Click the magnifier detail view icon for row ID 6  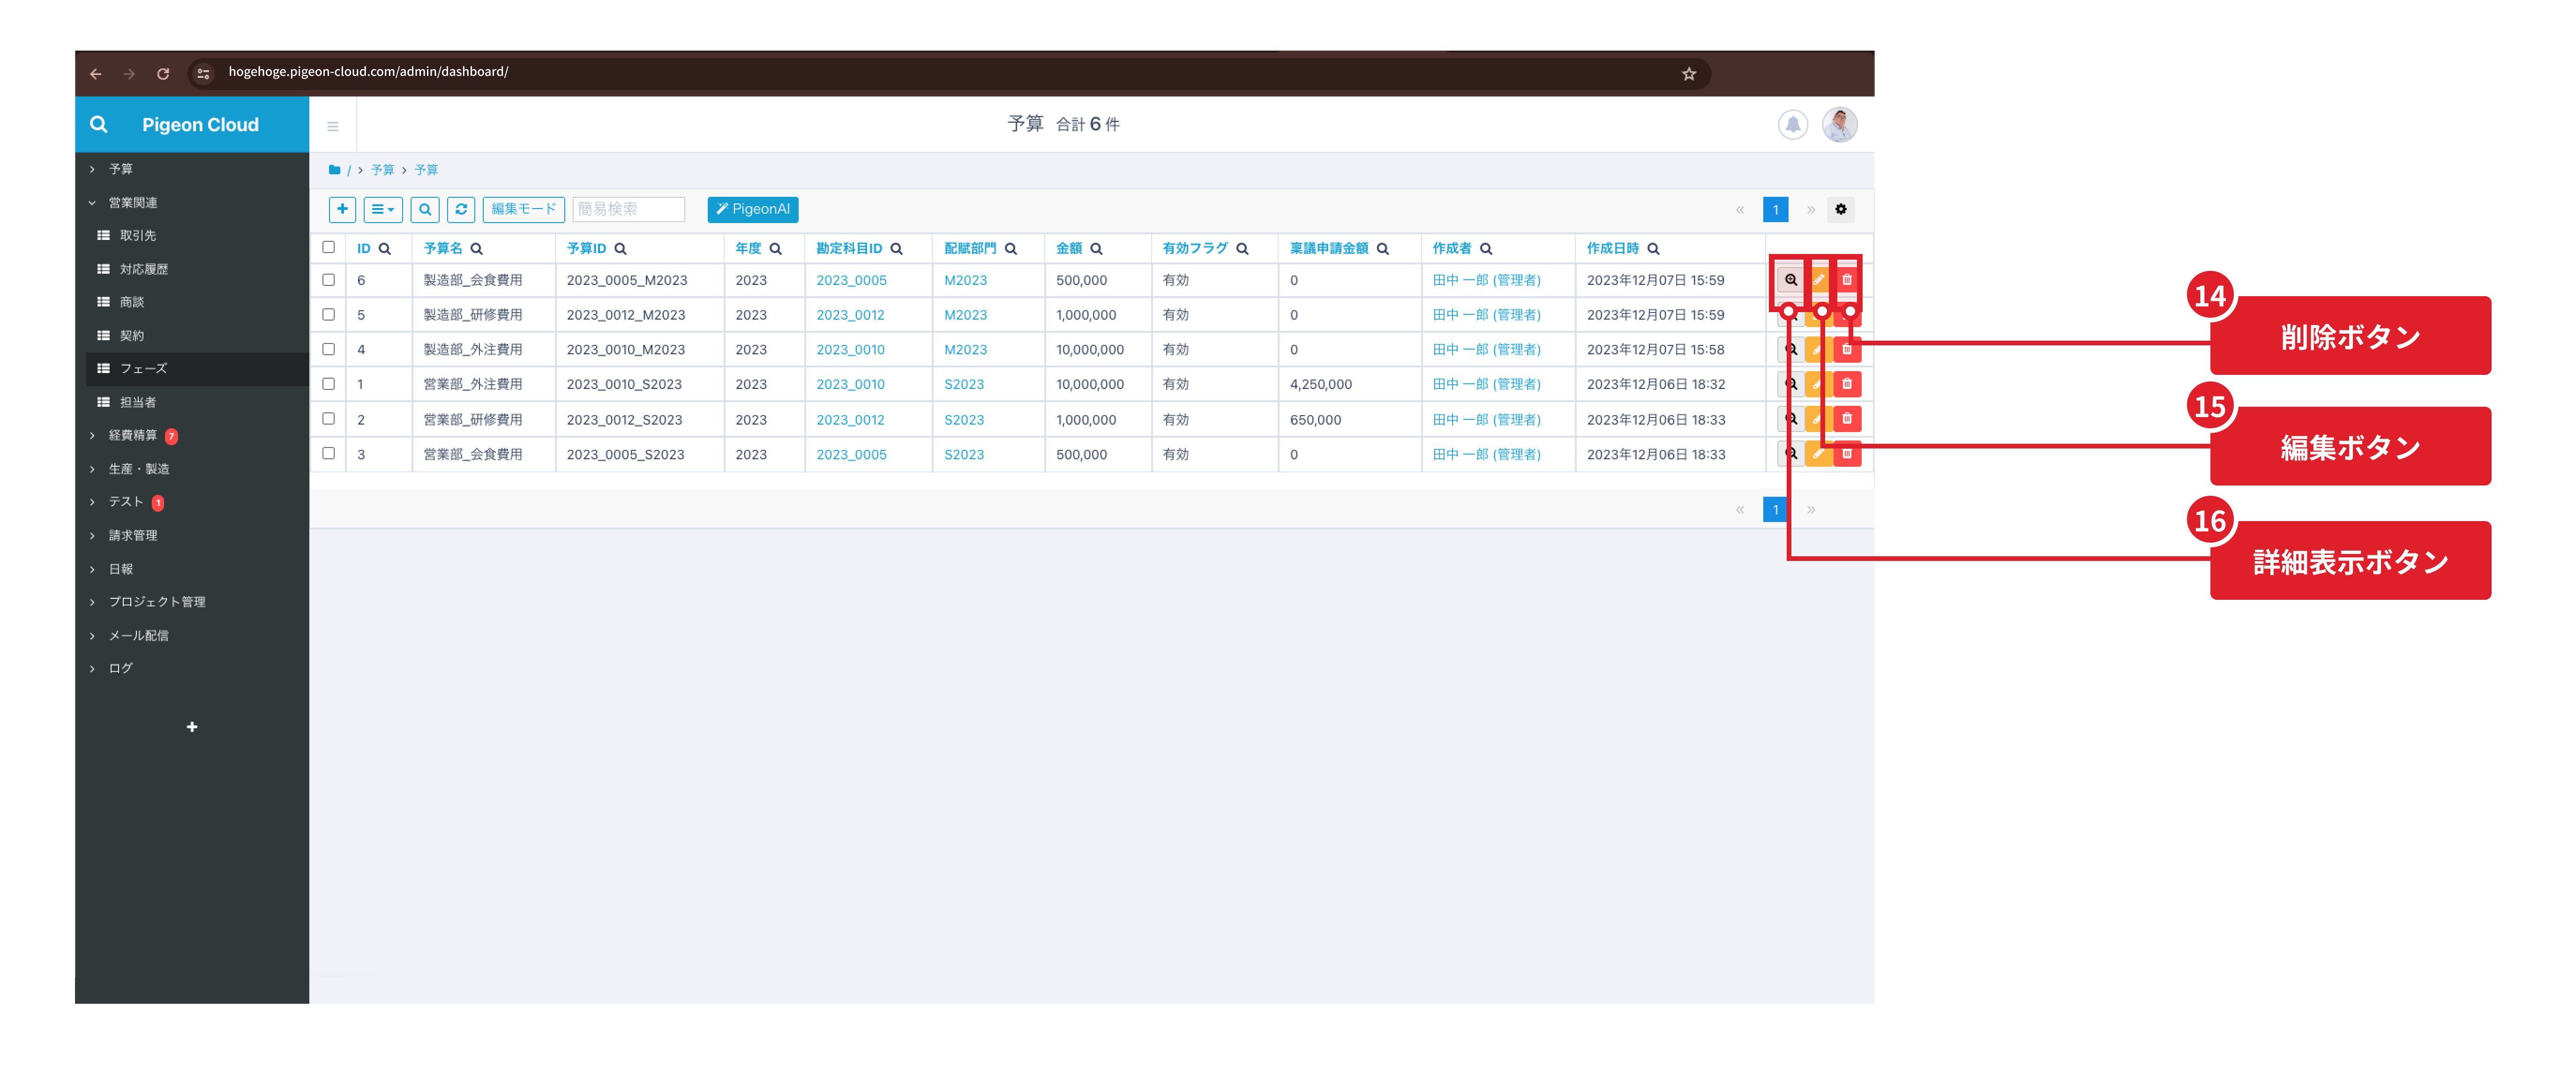(1790, 280)
